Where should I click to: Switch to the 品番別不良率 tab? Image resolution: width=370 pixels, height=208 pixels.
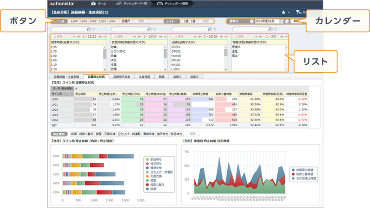click(121, 77)
